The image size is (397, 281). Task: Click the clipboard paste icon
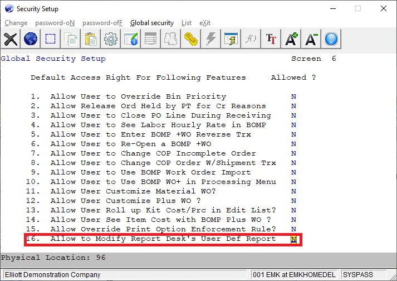point(91,39)
